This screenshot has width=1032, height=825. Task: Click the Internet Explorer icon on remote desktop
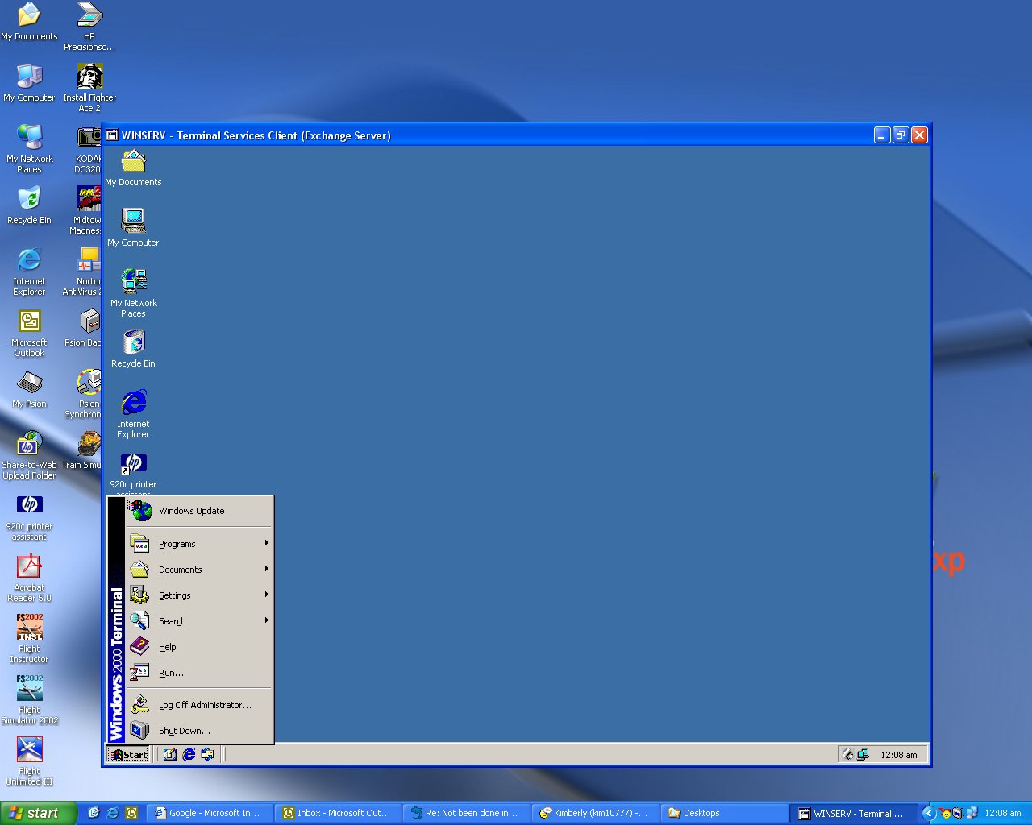[133, 403]
